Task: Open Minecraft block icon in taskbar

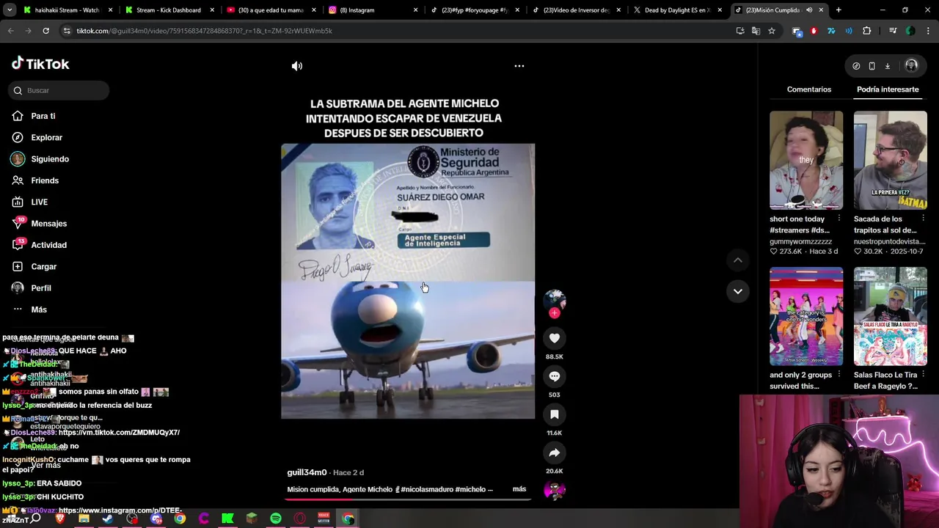Action: click(x=252, y=518)
